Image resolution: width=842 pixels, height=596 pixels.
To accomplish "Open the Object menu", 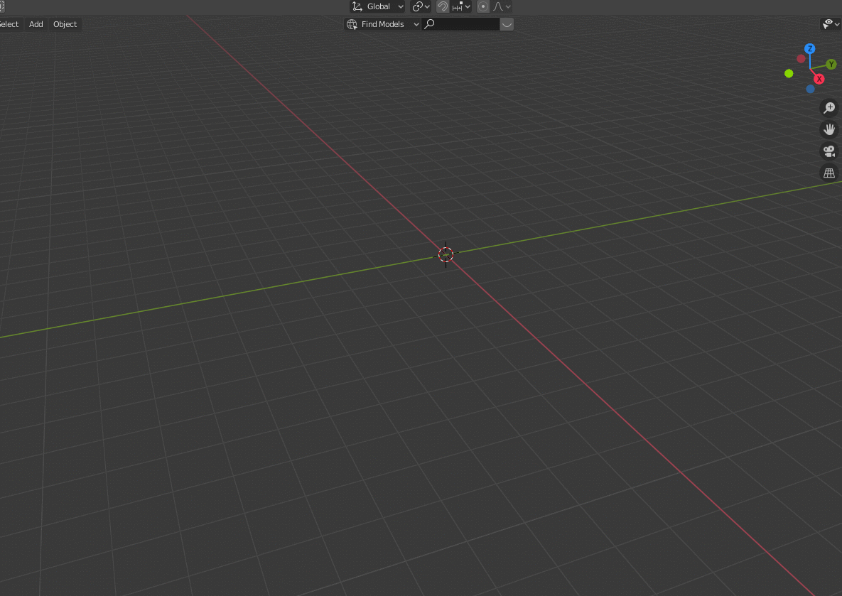I will [x=65, y=24].
